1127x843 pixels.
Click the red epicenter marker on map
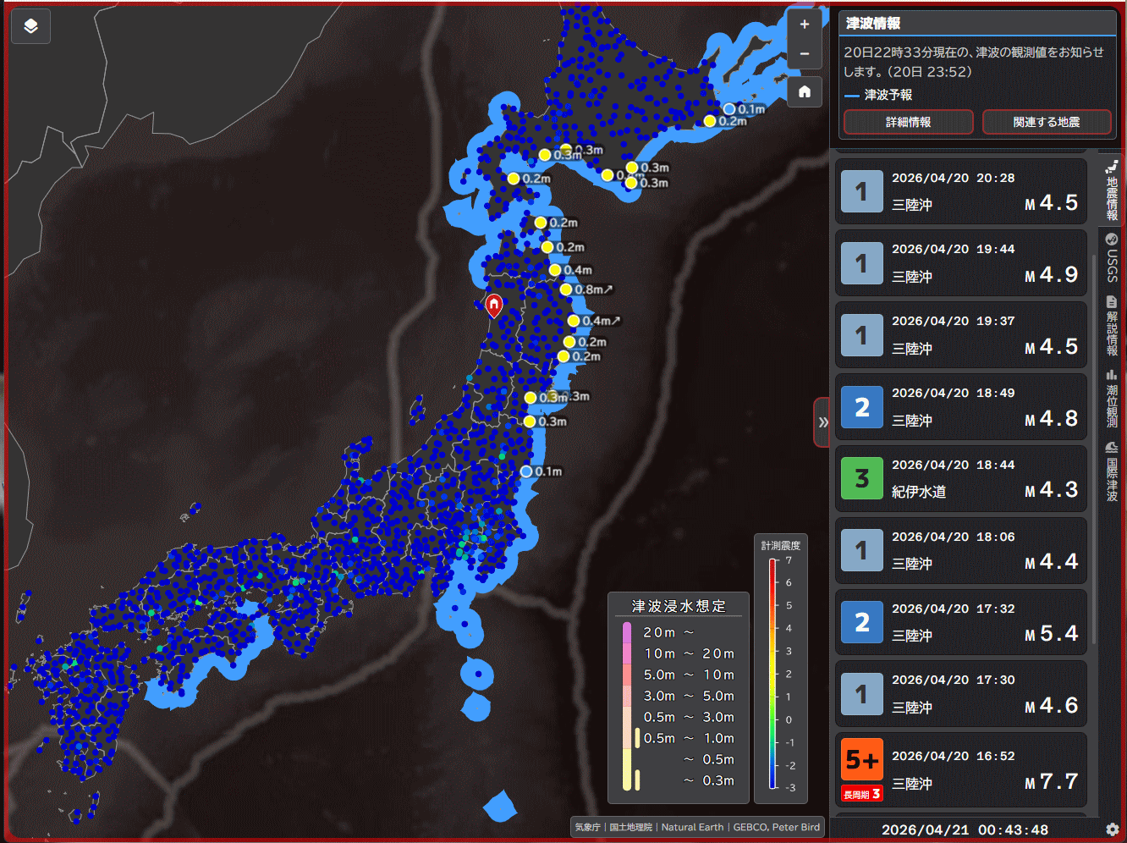point(494,305)
